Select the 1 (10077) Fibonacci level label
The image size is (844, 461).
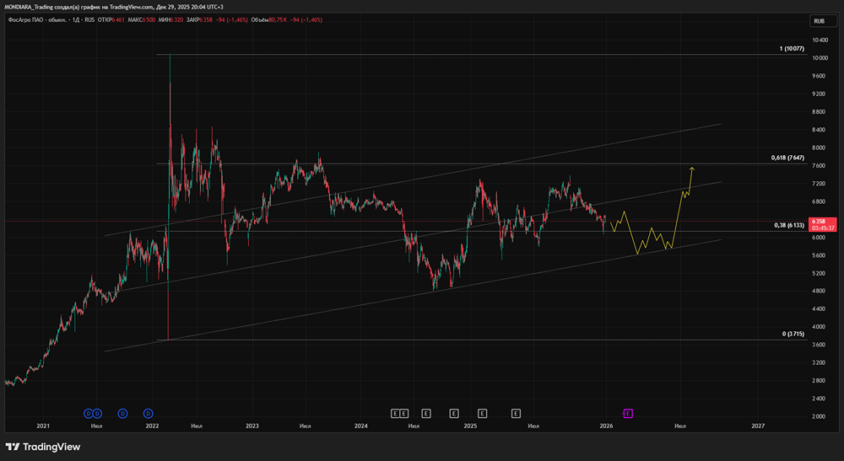[x=791, y=49]
